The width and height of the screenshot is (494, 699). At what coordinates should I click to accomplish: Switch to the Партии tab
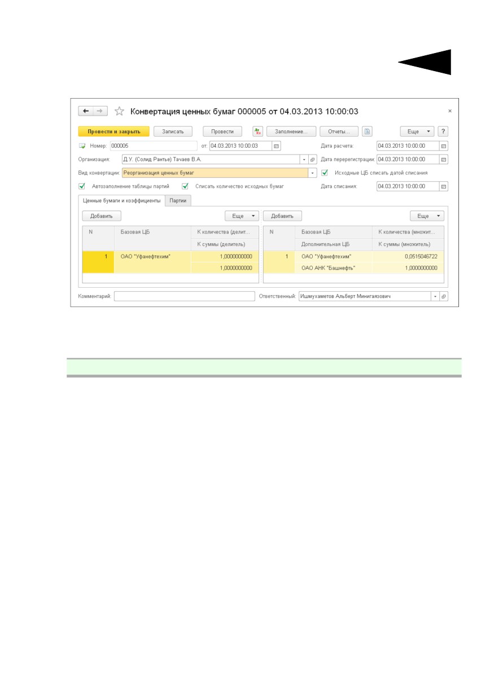(x=178, y=200)
